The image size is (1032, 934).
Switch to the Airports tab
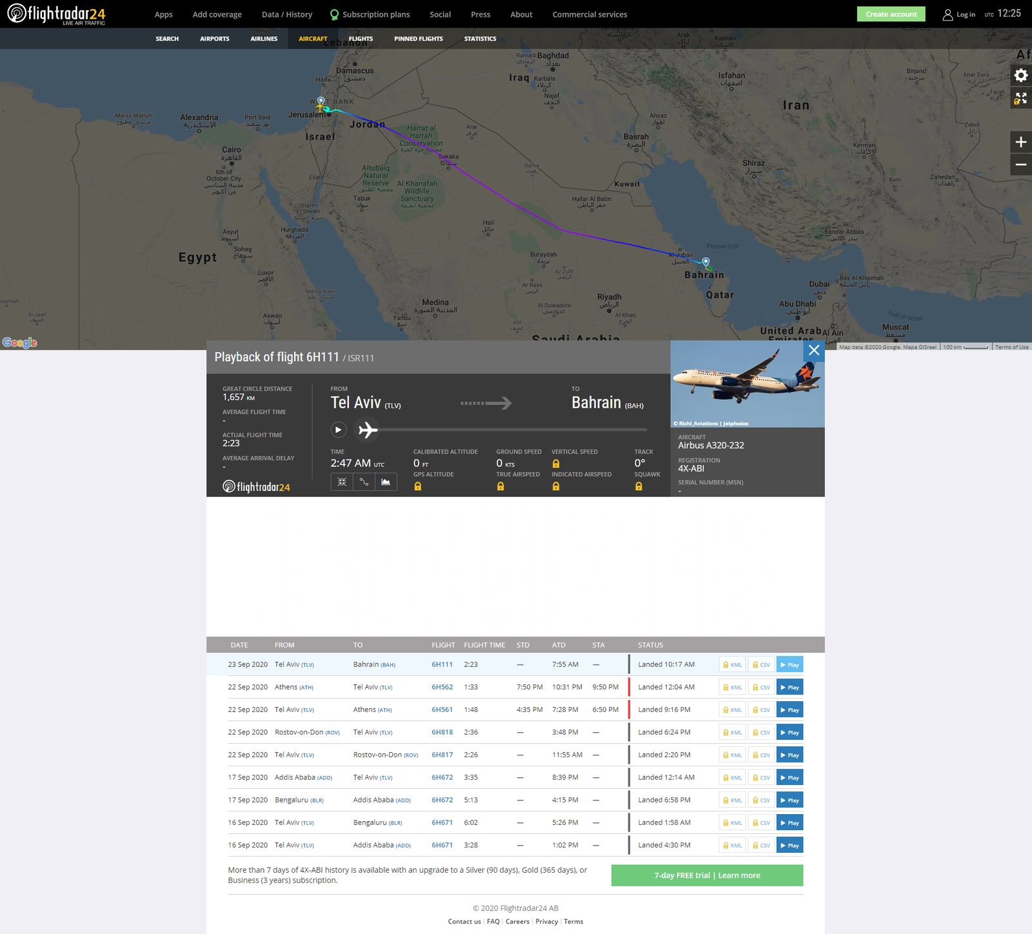pos(215,39)
